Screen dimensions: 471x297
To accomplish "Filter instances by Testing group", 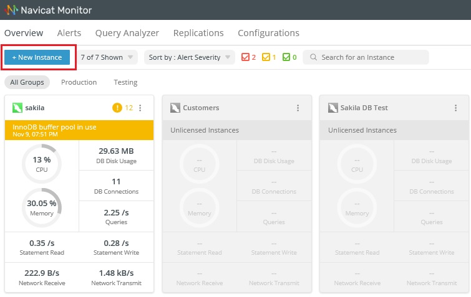I will (125, 82).
